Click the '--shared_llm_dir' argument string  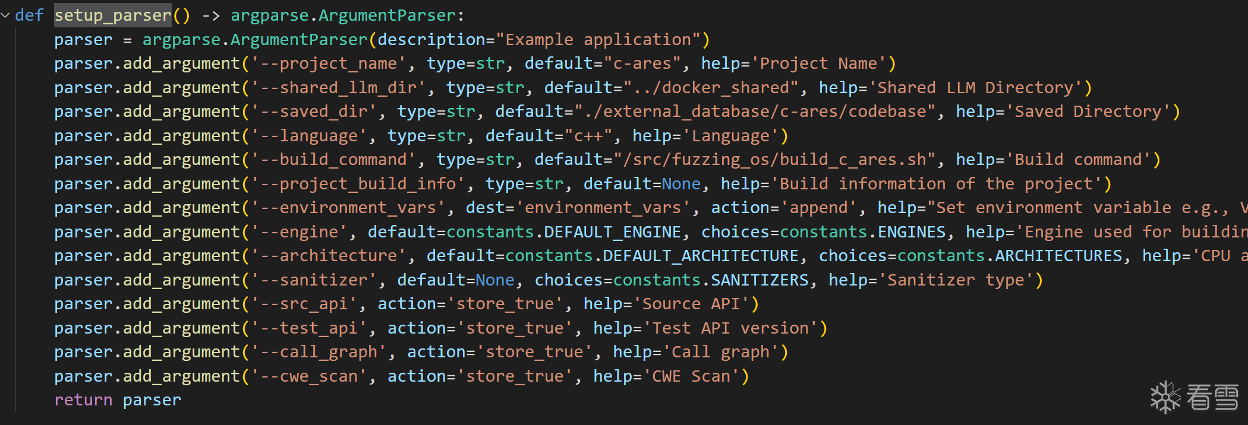(338, 88)
